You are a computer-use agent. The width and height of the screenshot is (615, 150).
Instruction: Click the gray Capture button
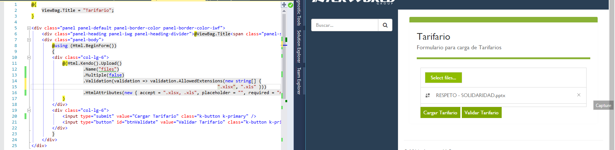click(x=603, y=105)
